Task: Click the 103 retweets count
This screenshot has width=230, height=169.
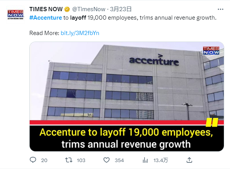Action: (x=81, y=161)
